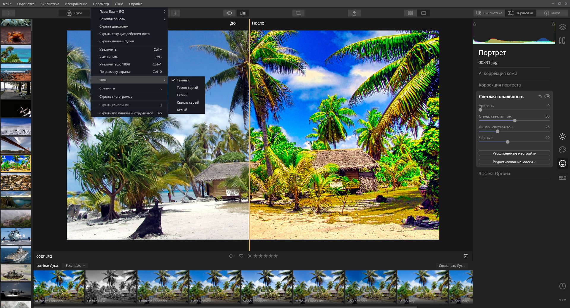Select the Portrait face tools icon
Image resolution: width=570 pixels, height=308 pixels.
562,163
